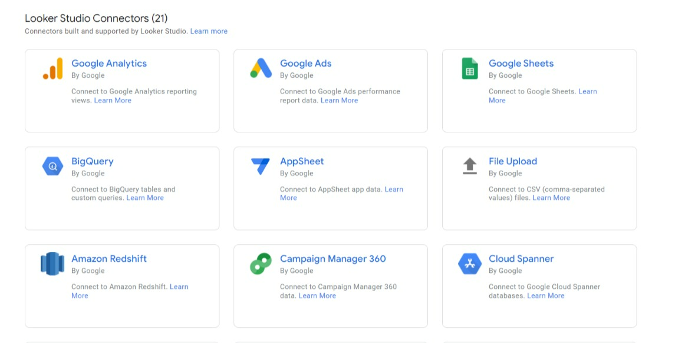Open the File Upload Learn More link
This screenshot has width=685, height=343.
point(551,198)
